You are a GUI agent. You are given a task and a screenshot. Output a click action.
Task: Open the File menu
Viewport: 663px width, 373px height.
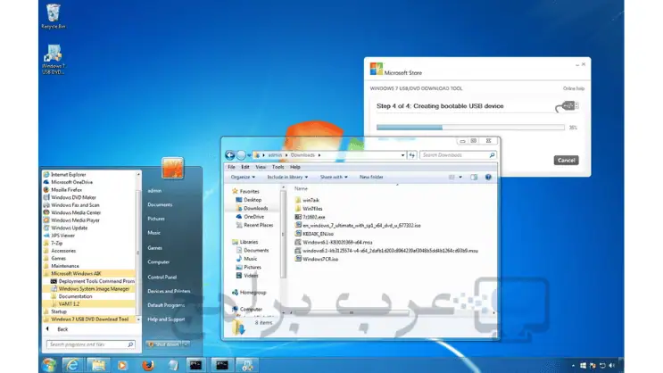[231, 167]
